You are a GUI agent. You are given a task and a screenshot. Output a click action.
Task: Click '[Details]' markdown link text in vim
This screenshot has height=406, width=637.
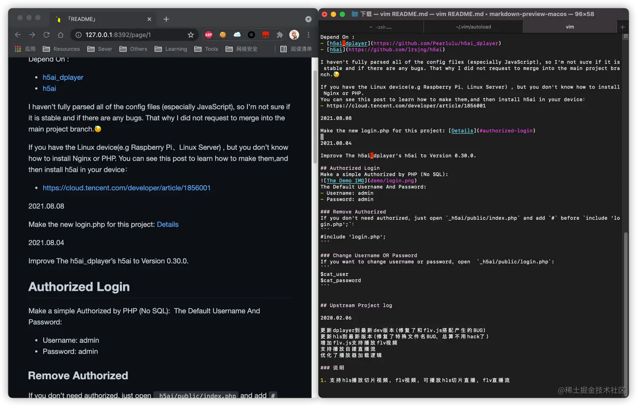click(x=462, y=131)
